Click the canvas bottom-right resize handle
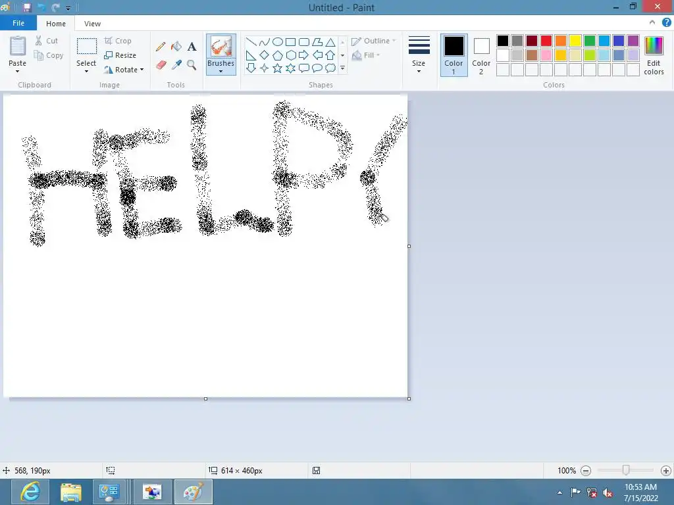Image resolution: width=674 pixels, height=505 pixels. 409,398
